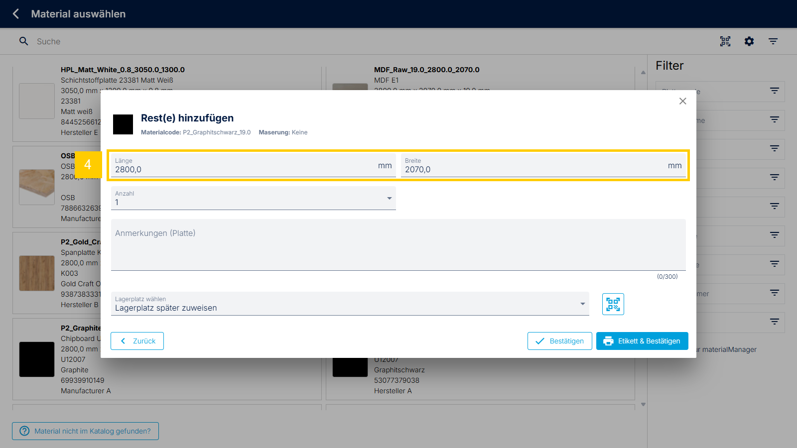Select the black Graphite material thumbnail
This screenshot has width=797, height=448.
point(37,359)
